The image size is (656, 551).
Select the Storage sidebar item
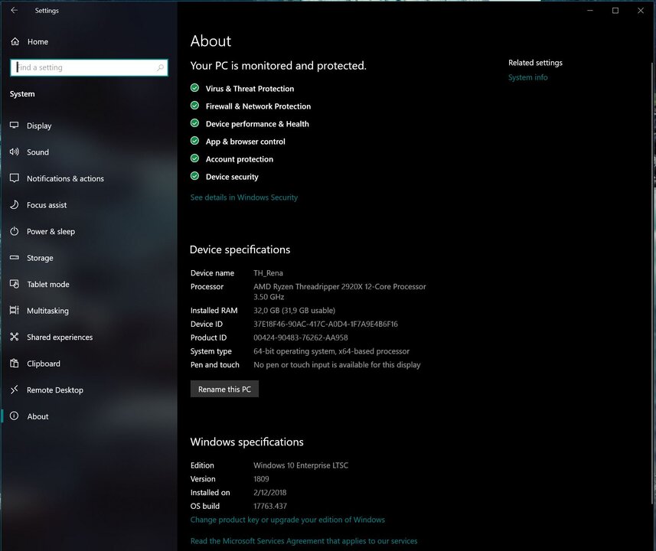88,258
